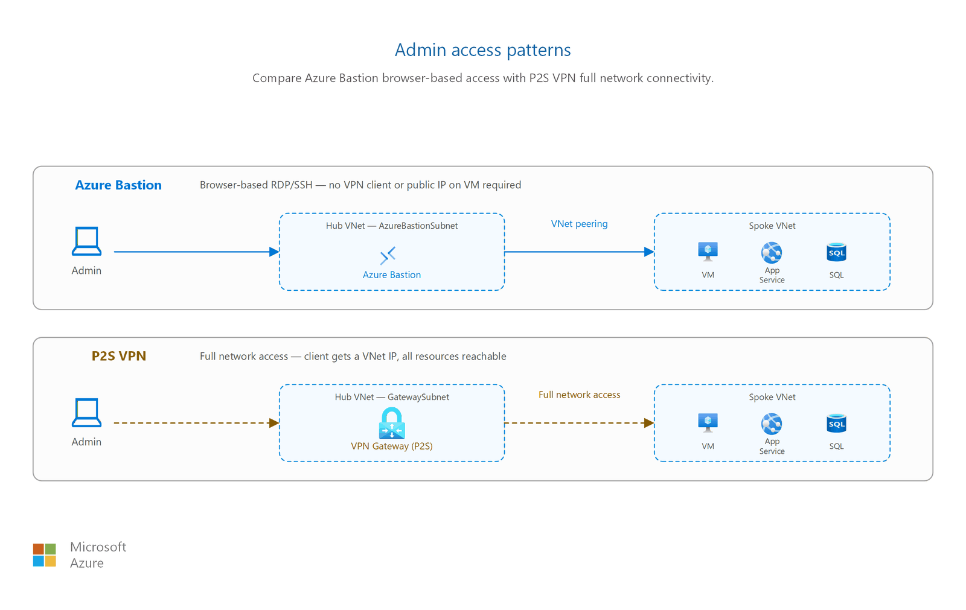966x610 pixels.
Task: Click the 'App Service' label in Bastion Spoke VNet
Action: point(772,275)
